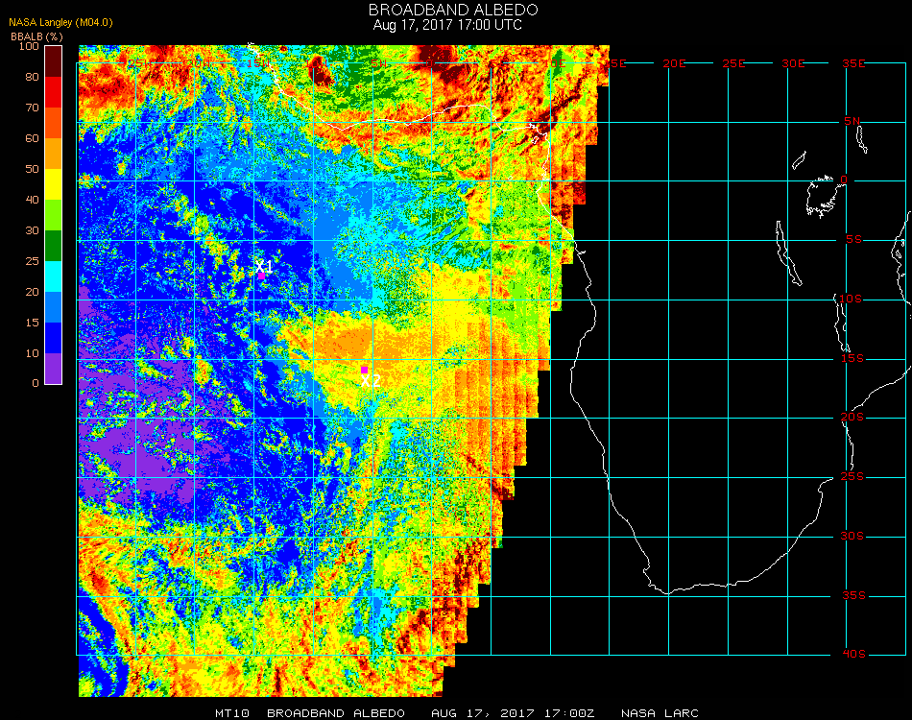Click the magenta X1 marker square
Image resolution: width=912 pixels, height=720 pixels.
tap(262, 276)
